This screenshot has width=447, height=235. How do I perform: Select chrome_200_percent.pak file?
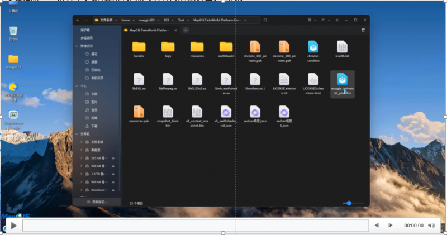click(x=284, y=51)
